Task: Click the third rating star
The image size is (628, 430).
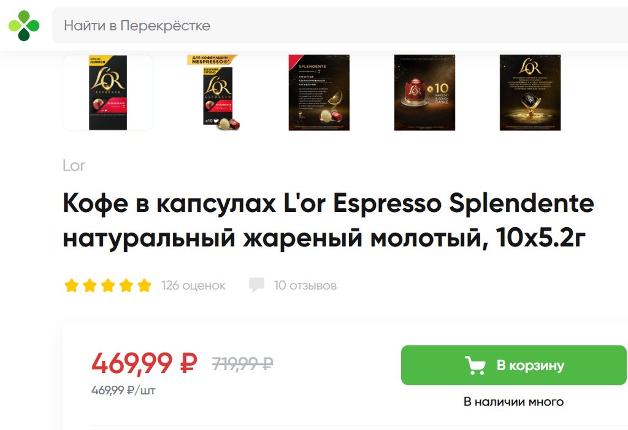Action: click(108, 285)
